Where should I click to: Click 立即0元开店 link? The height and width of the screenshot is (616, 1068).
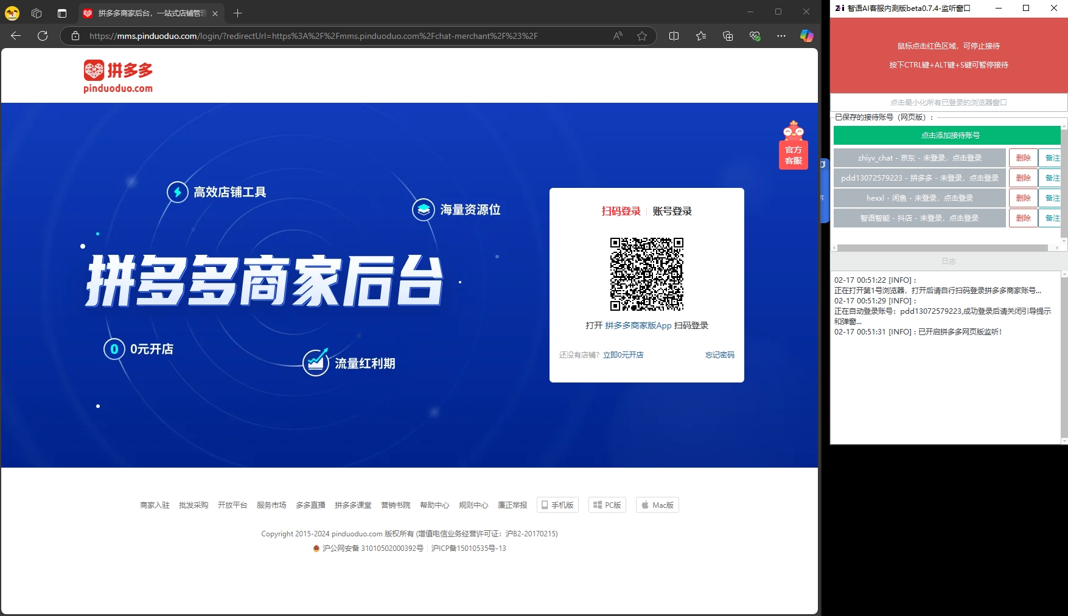(x=623, y=355)
